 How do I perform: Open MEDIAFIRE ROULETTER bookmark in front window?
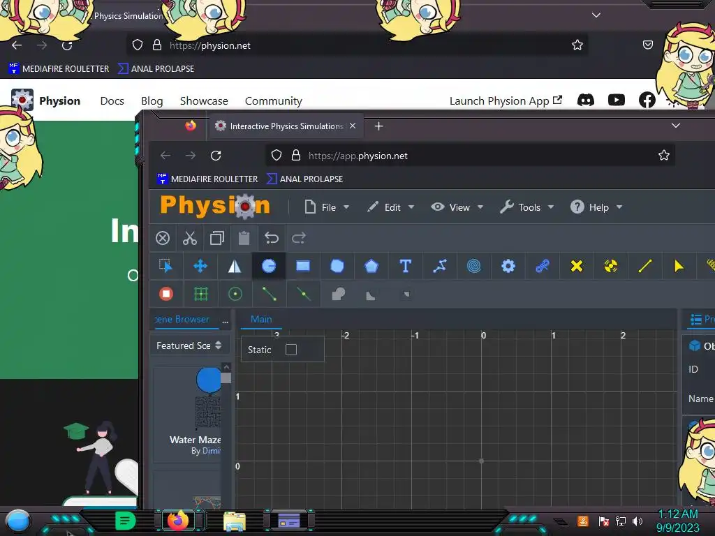point(207,179)
